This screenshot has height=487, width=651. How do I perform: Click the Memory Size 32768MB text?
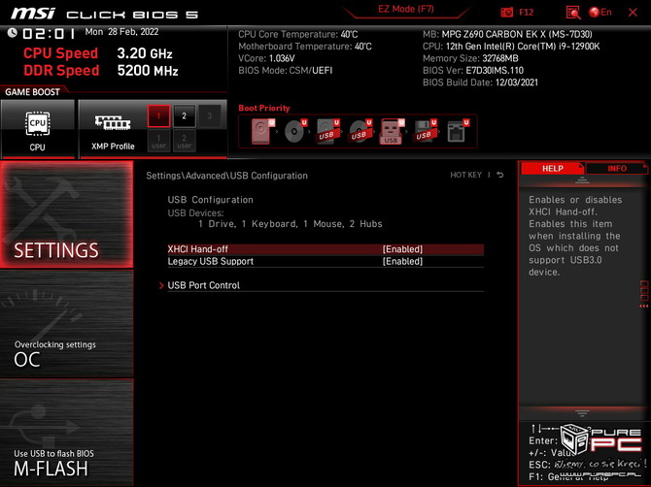coord(470,58)
